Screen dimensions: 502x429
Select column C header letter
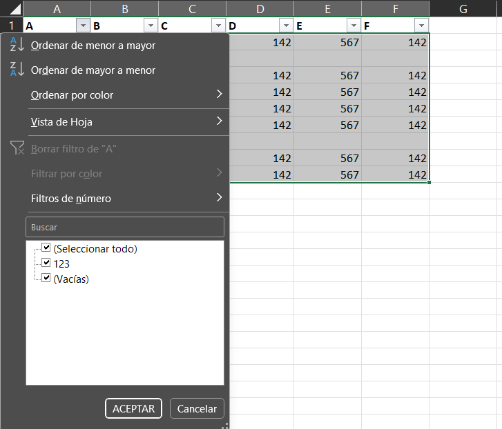click(x=193, y=9)
